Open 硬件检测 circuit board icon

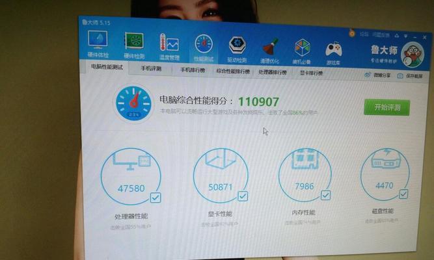tap(134, 42)
